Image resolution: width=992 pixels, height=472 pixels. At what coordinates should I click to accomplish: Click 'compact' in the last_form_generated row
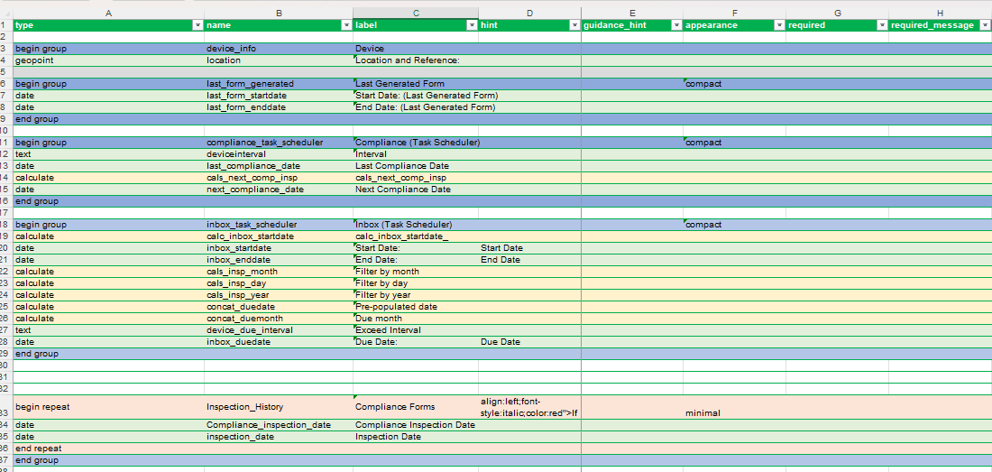coord(734,84)
